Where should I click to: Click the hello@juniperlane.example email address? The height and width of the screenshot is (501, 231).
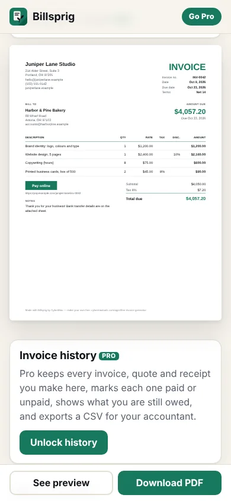pos(44,80)
